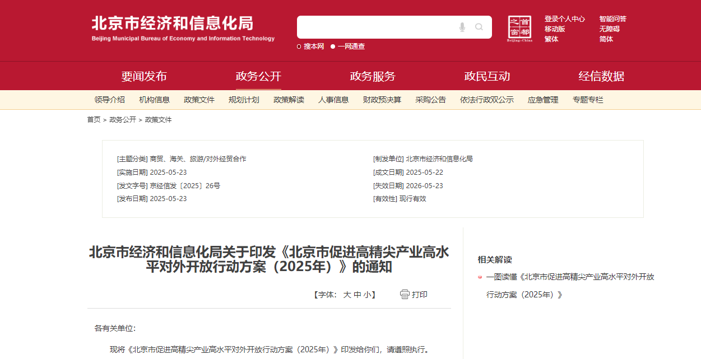Open the Beijing-China capital window logo
The height and width of the screenshot is (359, 701).
point(519,29)
